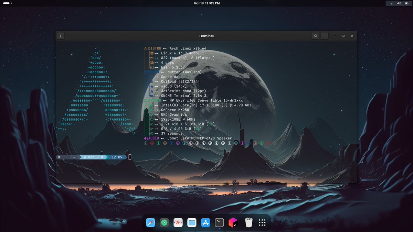
Task: Click the GNOME Terminal 3.54.3 line
Action: tap(183, 96)
